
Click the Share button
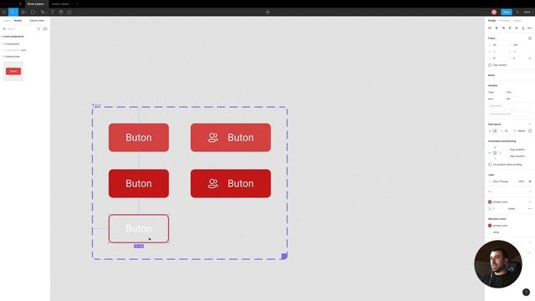click(507, 12)
